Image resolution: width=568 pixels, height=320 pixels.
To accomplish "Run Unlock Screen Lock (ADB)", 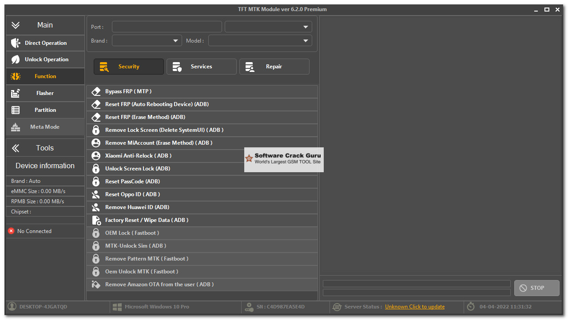I will click(202, 169).
